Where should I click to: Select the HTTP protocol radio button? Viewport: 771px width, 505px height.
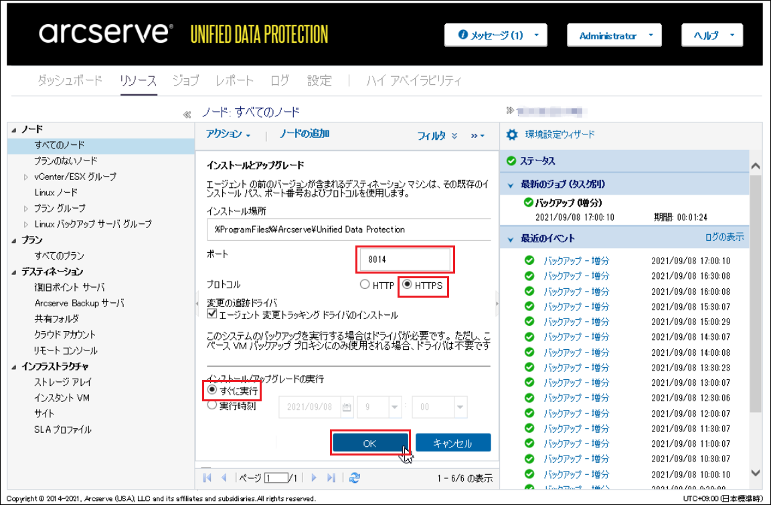(365, 284)
